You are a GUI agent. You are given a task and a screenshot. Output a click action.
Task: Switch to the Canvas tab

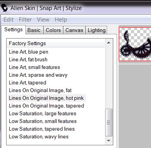pos(74,30)
